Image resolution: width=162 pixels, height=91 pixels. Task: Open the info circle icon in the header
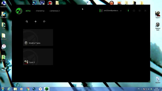click(134, 11)
